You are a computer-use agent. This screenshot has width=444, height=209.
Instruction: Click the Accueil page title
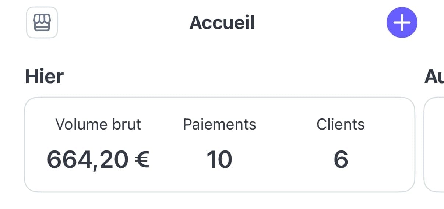222,23
